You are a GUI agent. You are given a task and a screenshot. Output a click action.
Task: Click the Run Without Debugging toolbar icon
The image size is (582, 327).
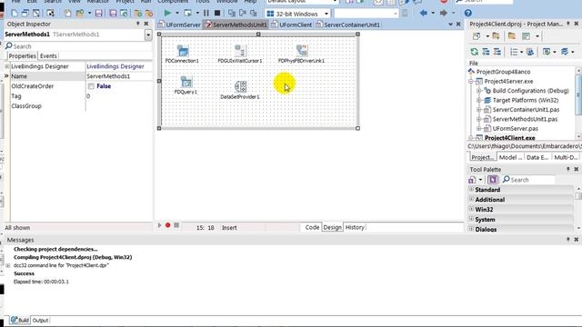point(187,14)
